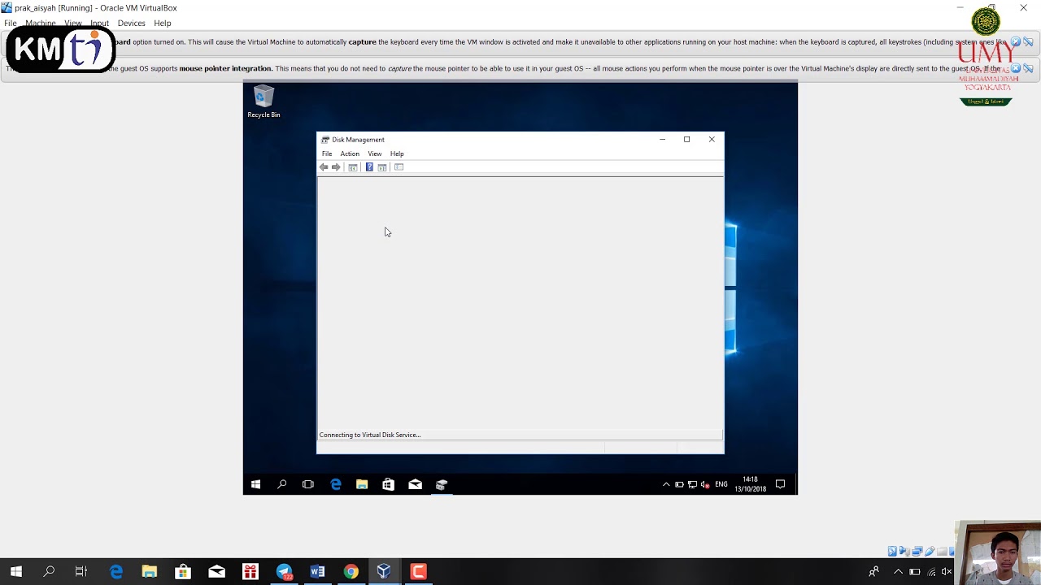
Task: Maximize the Disk Management window
Action: click(x=686, y=139)
